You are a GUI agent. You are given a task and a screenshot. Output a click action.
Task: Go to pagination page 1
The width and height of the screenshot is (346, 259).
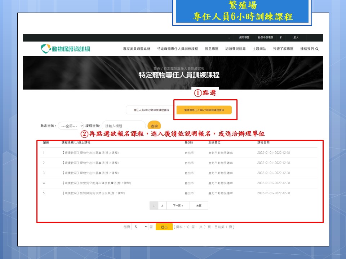(x=154, y=205)
